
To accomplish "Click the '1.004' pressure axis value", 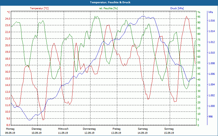I will pyautogui.click(x=211, y=85).
